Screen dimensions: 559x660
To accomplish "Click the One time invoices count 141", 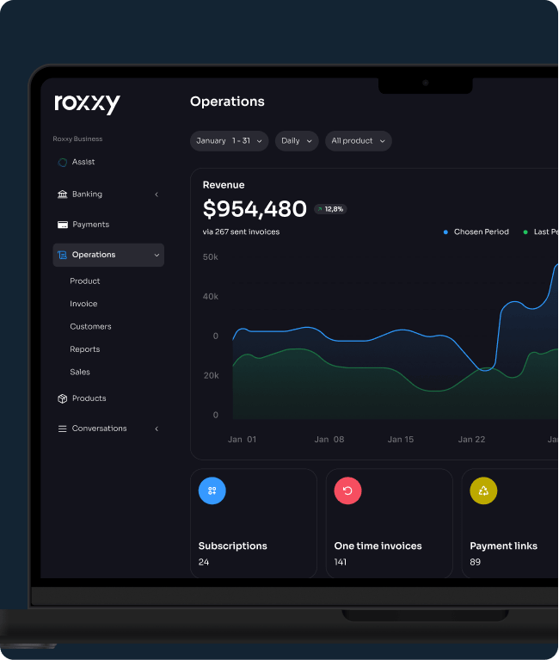I will point(341,562).
